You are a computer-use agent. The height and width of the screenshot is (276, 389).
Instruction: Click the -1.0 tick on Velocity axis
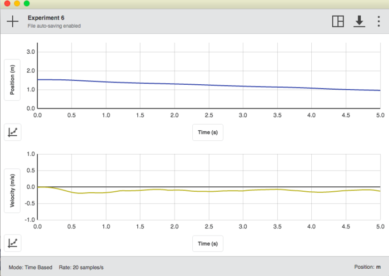click(30, 219)
